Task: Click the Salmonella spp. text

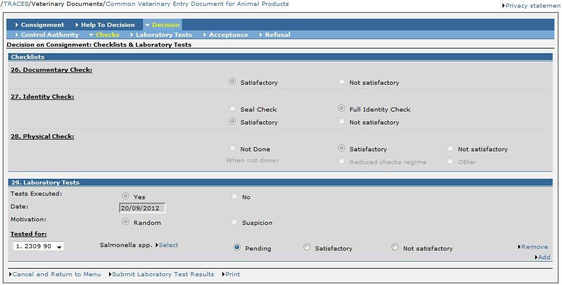Action: coord(126,245)
